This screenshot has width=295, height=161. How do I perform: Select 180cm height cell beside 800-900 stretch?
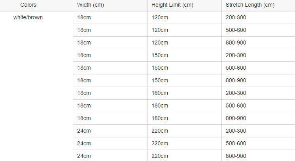(160, 118)
